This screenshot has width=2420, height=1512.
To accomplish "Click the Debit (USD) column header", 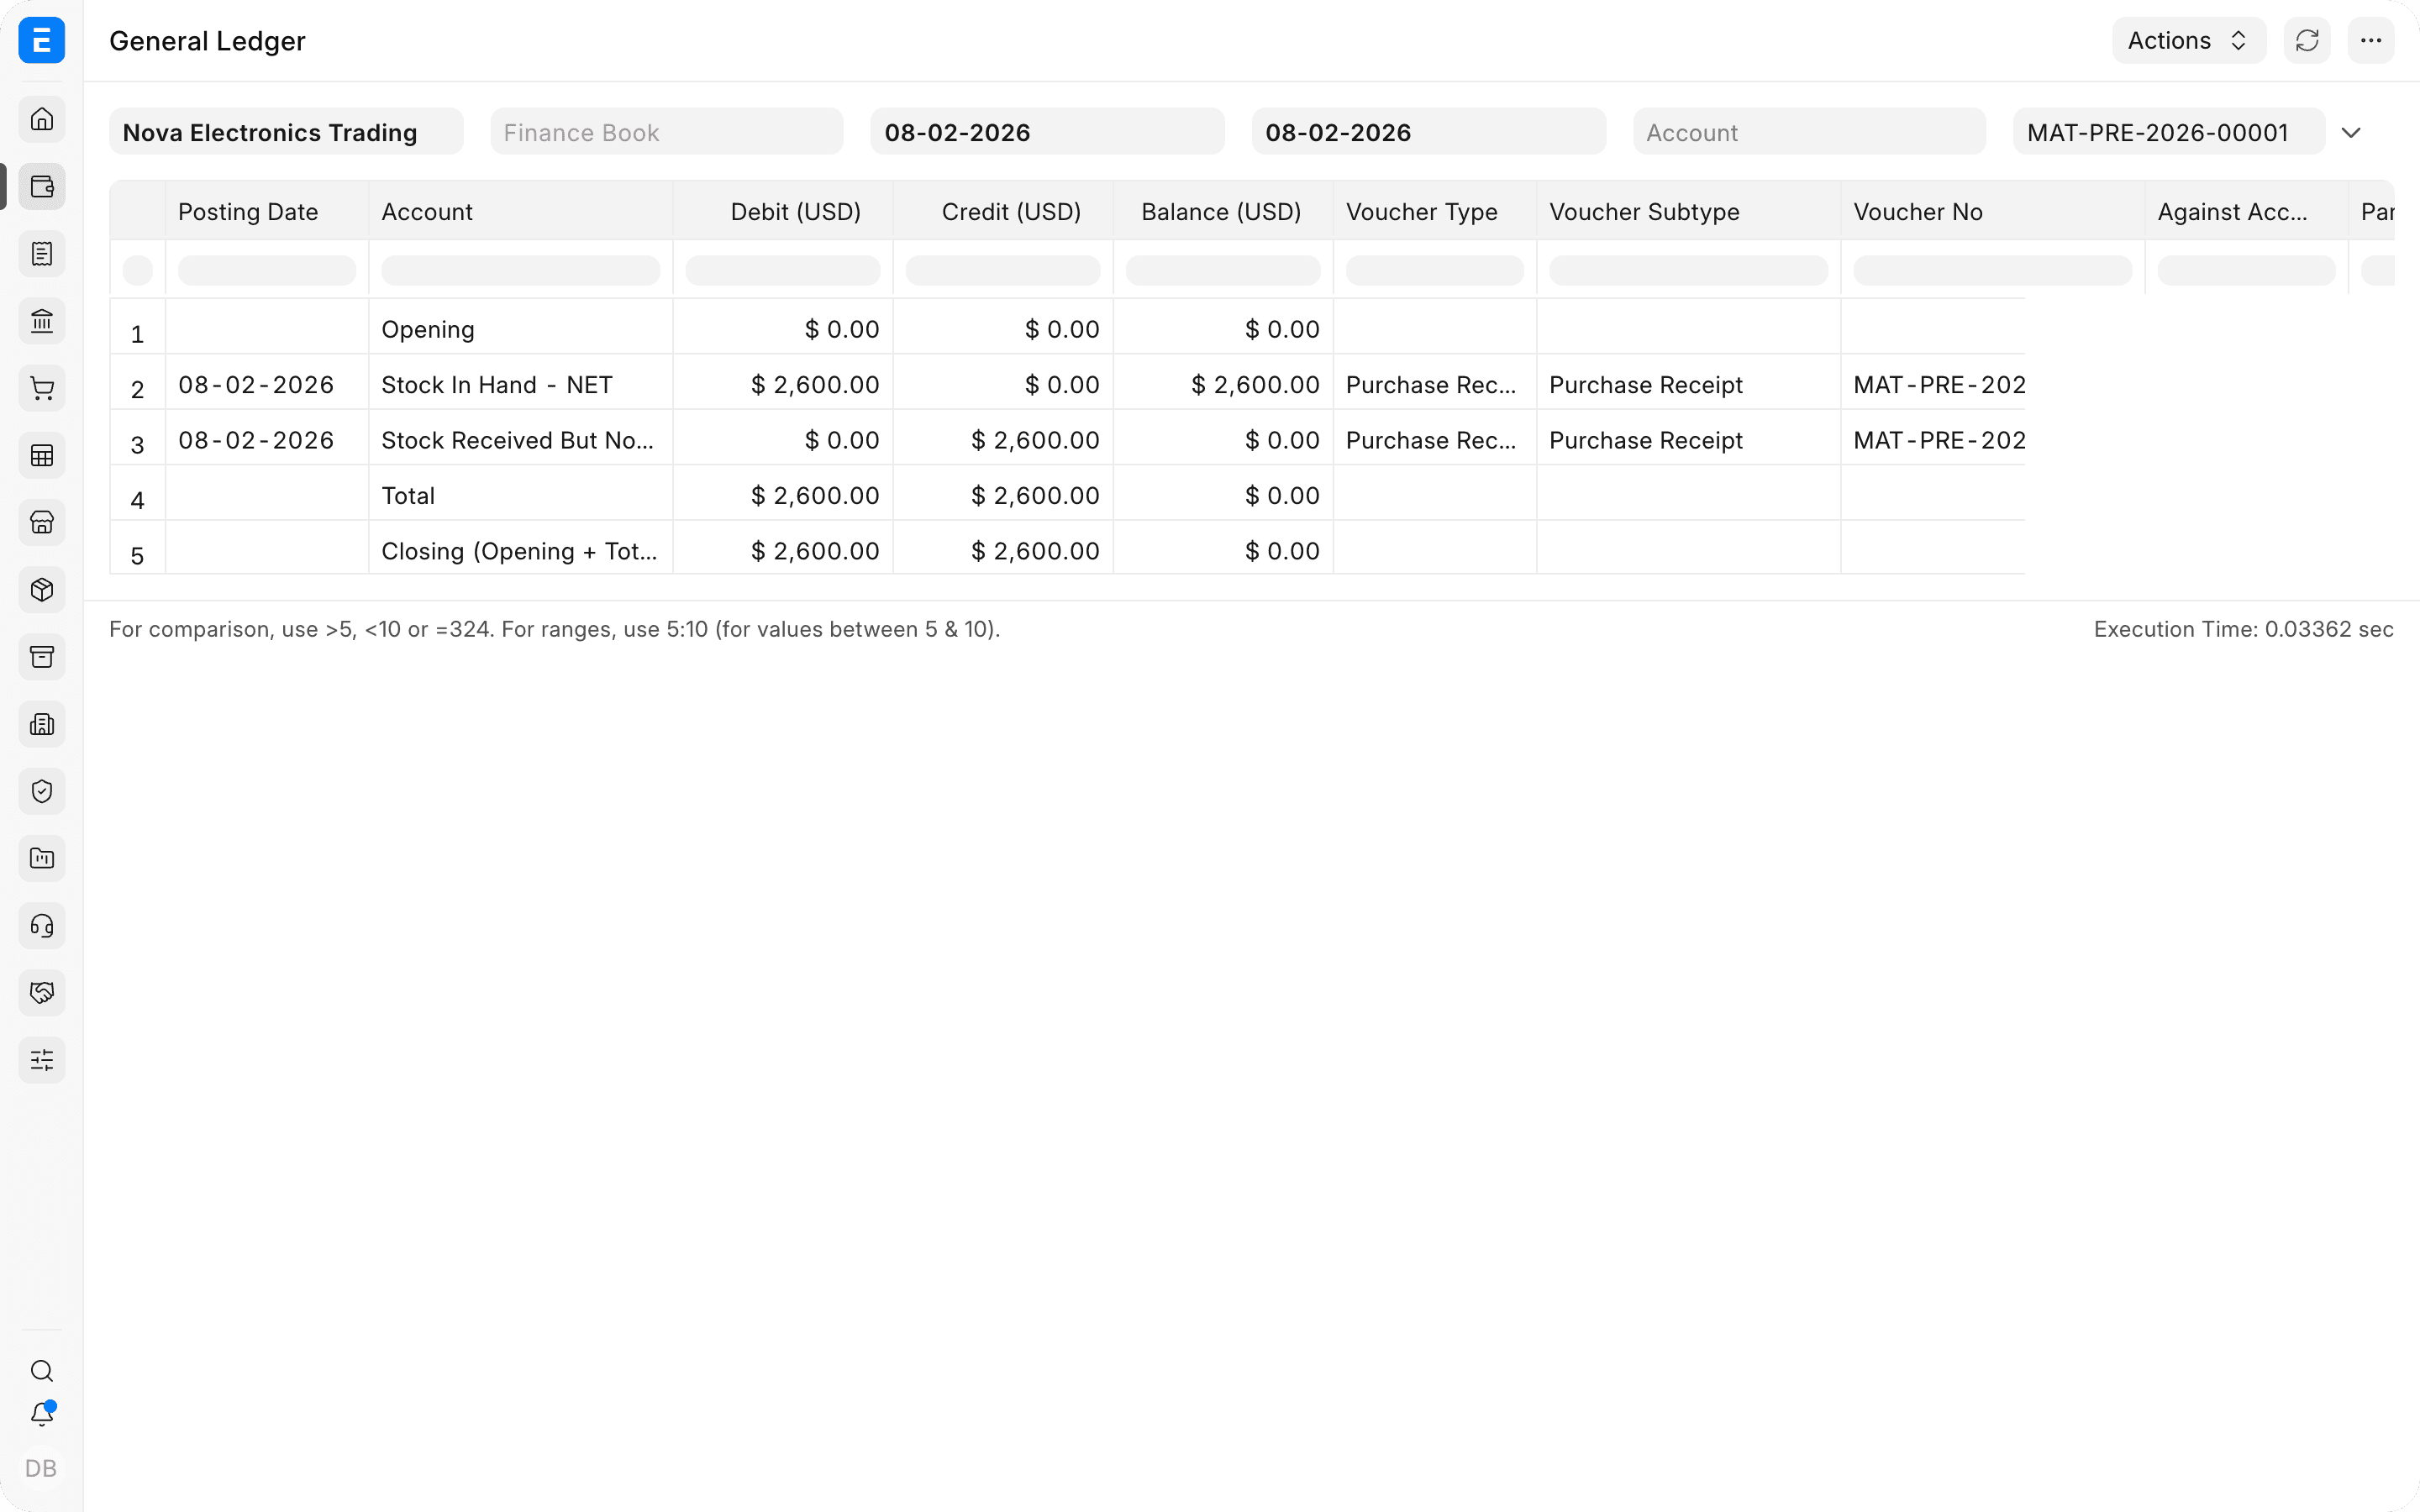I will click(x=783, y=211).
